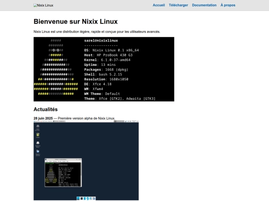Image resolution: width=269 pixels, height=202 pixels.
Task: Visit the À propos page
Action: click(x=228, y=5)
